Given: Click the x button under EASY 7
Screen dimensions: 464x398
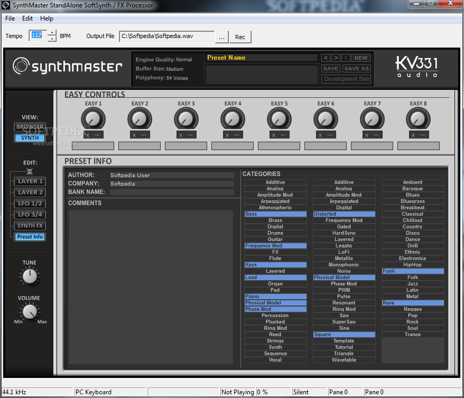Looking at the screenshot, I should pos(366,135).
